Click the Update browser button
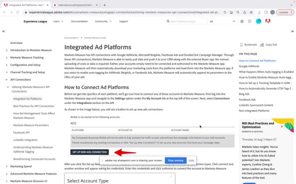 [x=285, y=12]
